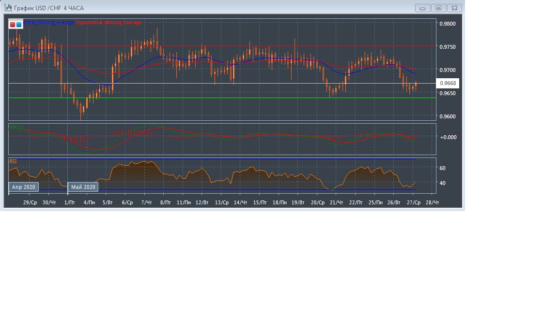The width and height of the screenshot is (558, 313).
Task: Click the 7/Чт date on time axis
Action: (146, 202)
